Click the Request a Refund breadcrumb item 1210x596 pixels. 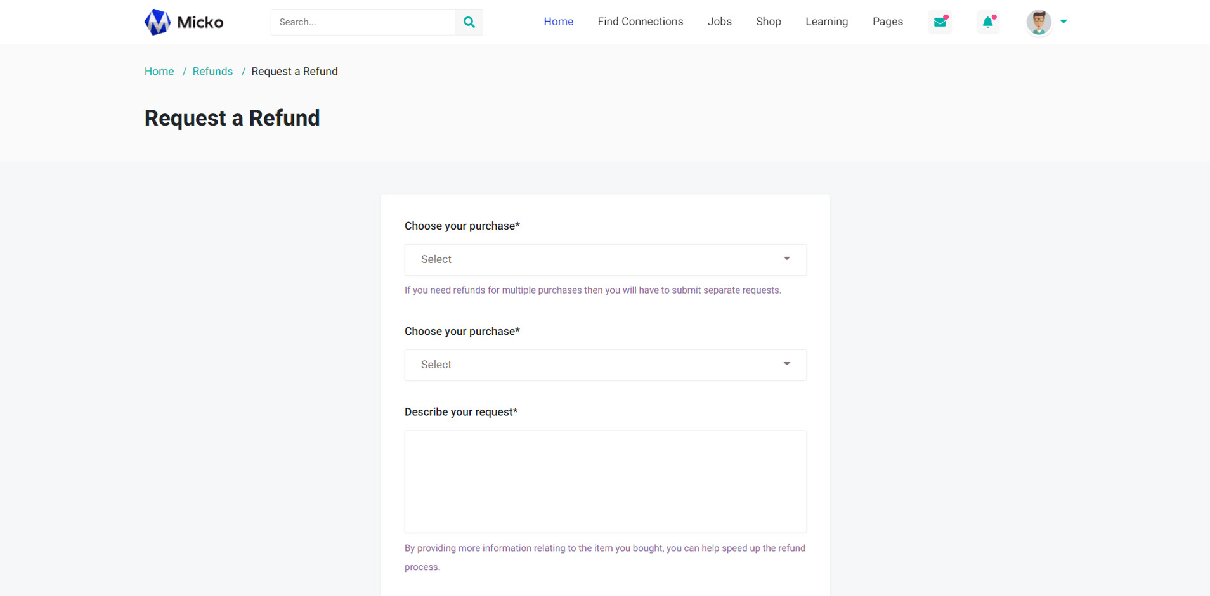(x=294, y=72)
